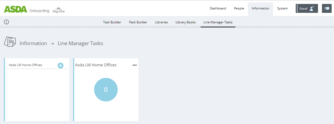The height and width of the screenshot is (124, 334).
Task: Click the blue circle showing 0
Action: (106, 90)
